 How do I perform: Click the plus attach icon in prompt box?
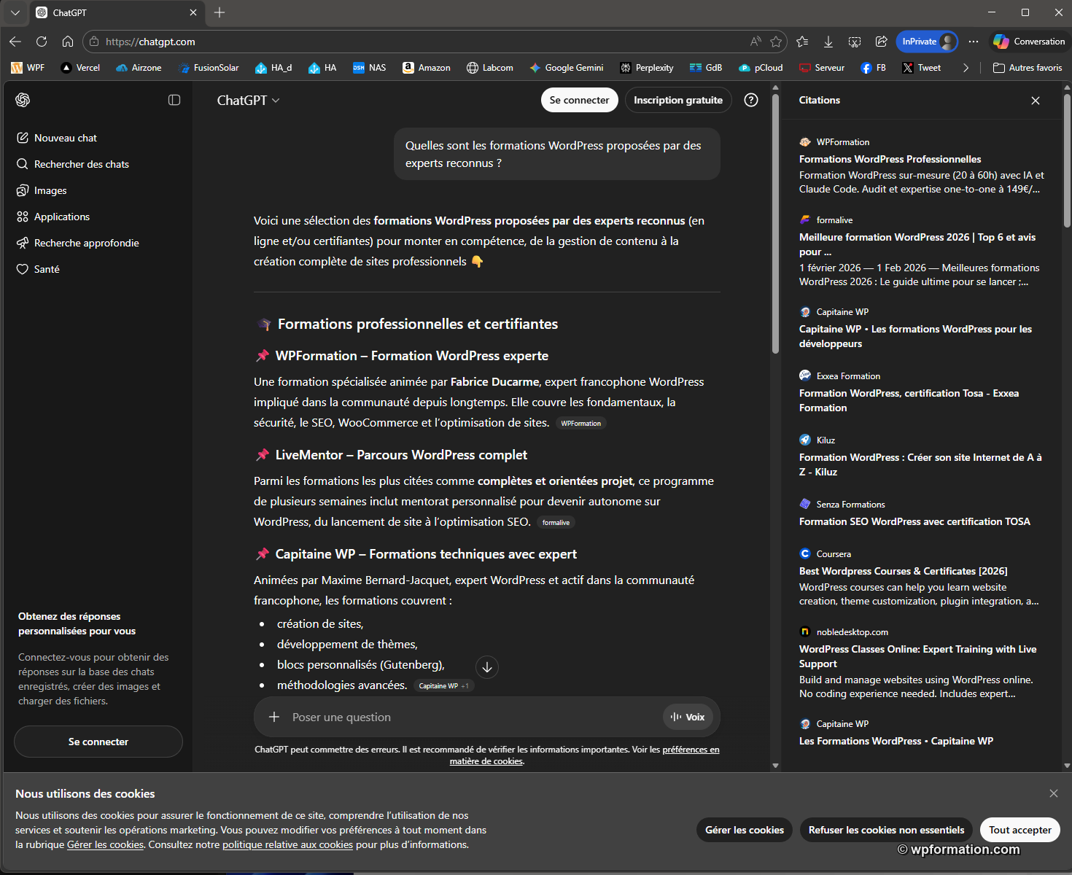click(274, 717)
